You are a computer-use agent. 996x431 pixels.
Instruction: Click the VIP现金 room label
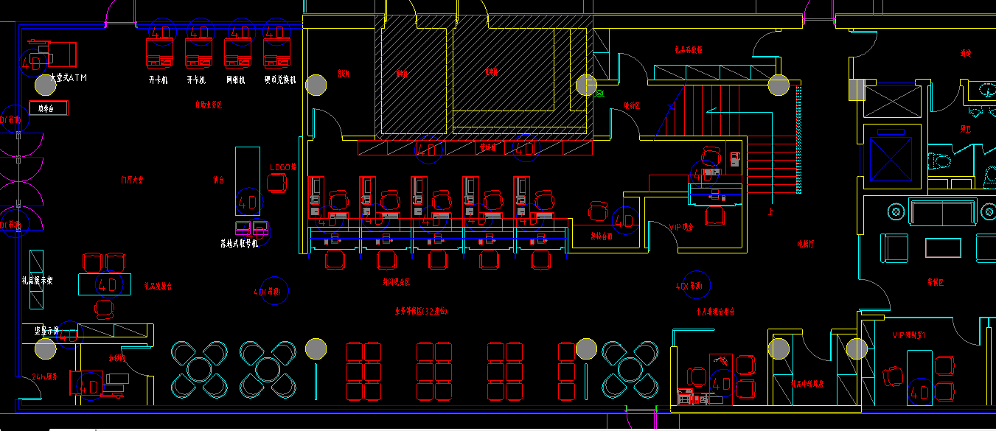(680, 228)
